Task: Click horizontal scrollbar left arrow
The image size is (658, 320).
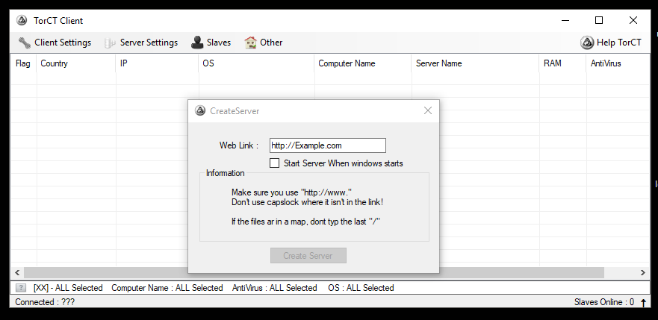Action: 17,273
